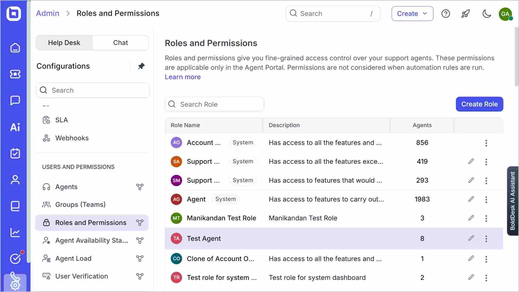Click the help question mark icon in header
This screenshot has width=519, height=292.
pos(446,13)
